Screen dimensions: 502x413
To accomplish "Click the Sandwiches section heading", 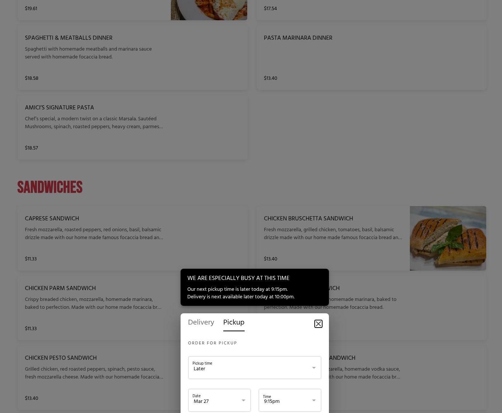I will point(50,187).
